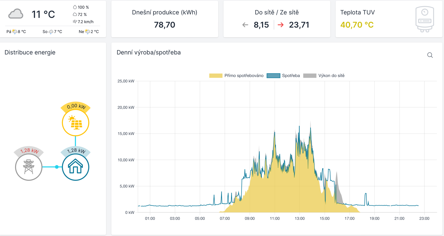Click the 13:00 label on time axis
444x236 pixels.
point(300,218)
